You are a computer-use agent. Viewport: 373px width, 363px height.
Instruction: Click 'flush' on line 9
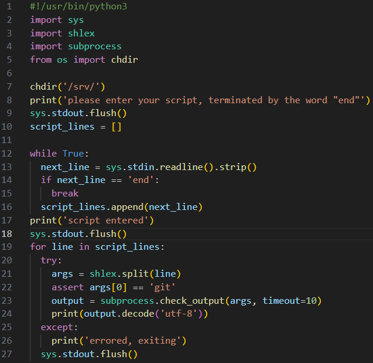pyautogui.click(x=103, y=113)
